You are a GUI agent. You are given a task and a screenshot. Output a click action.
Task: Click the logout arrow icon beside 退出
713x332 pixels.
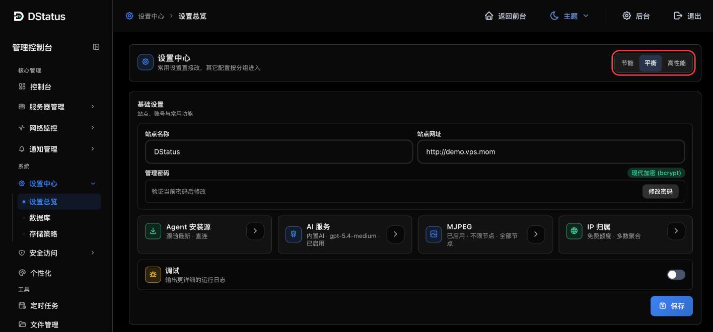pyautogui.click(x=678, y=16)
